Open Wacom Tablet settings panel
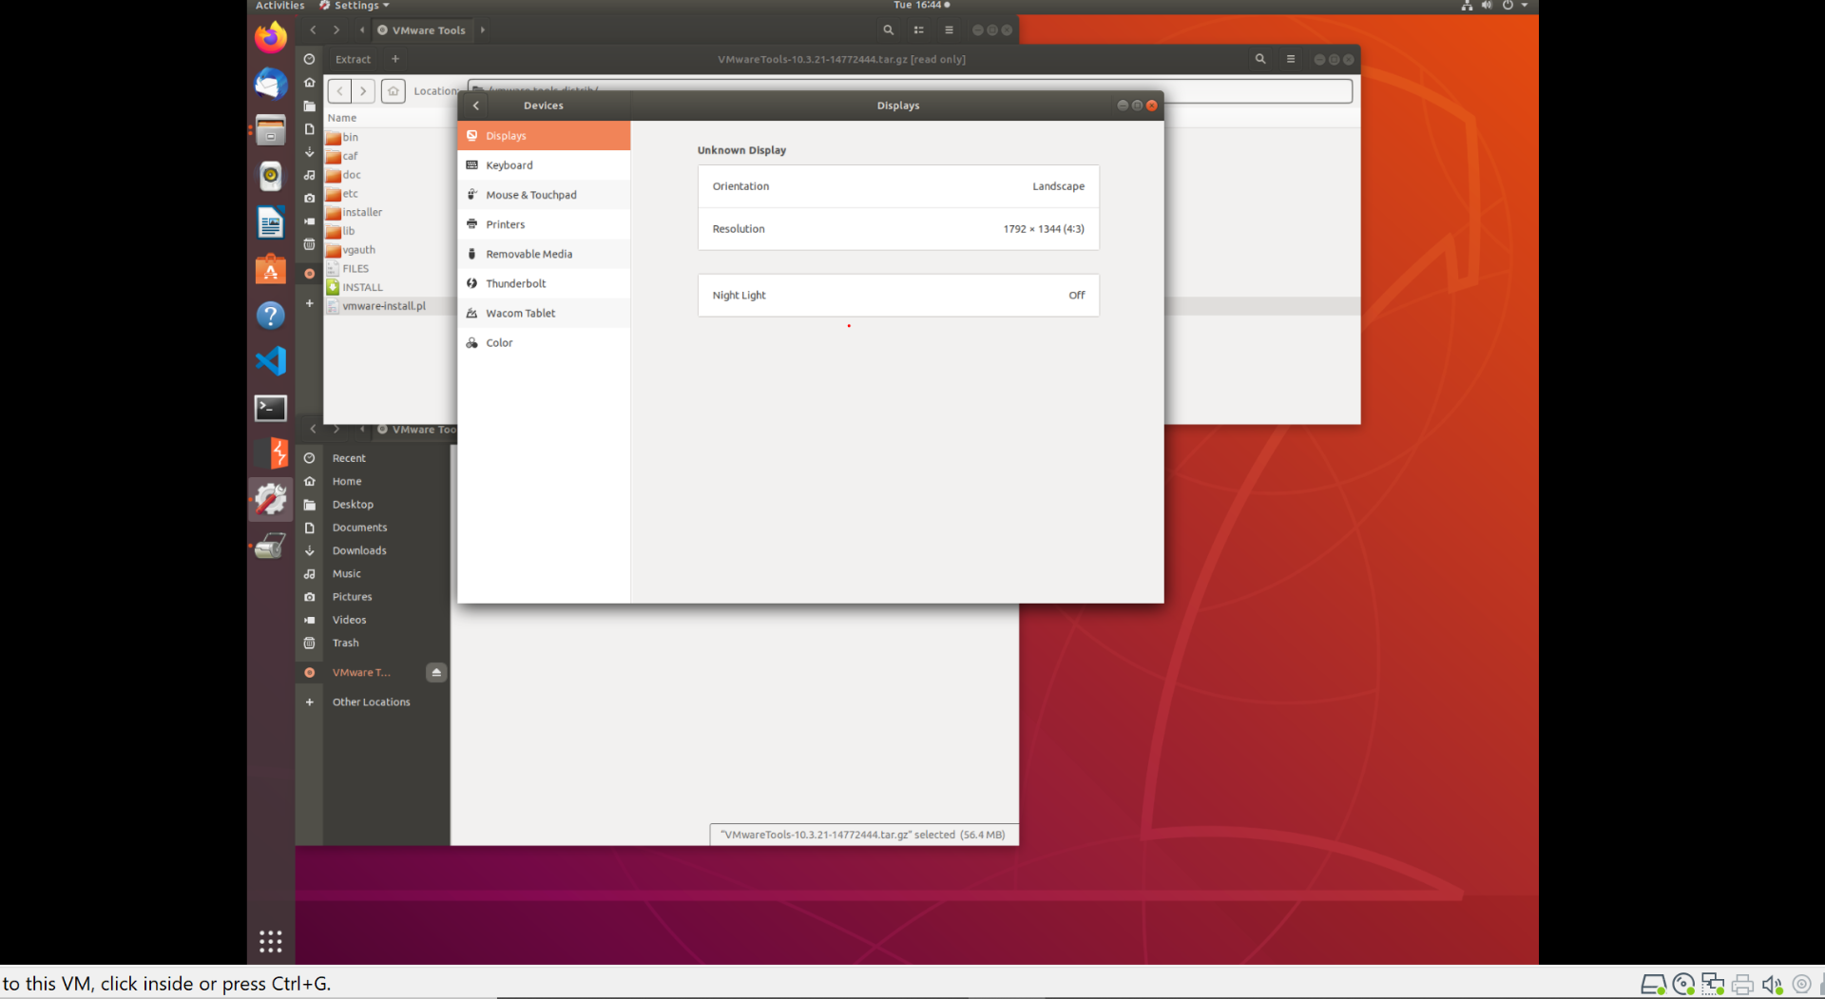This screenshot has width=1825, height=999. pyautogui.click(x=520, y=313)
